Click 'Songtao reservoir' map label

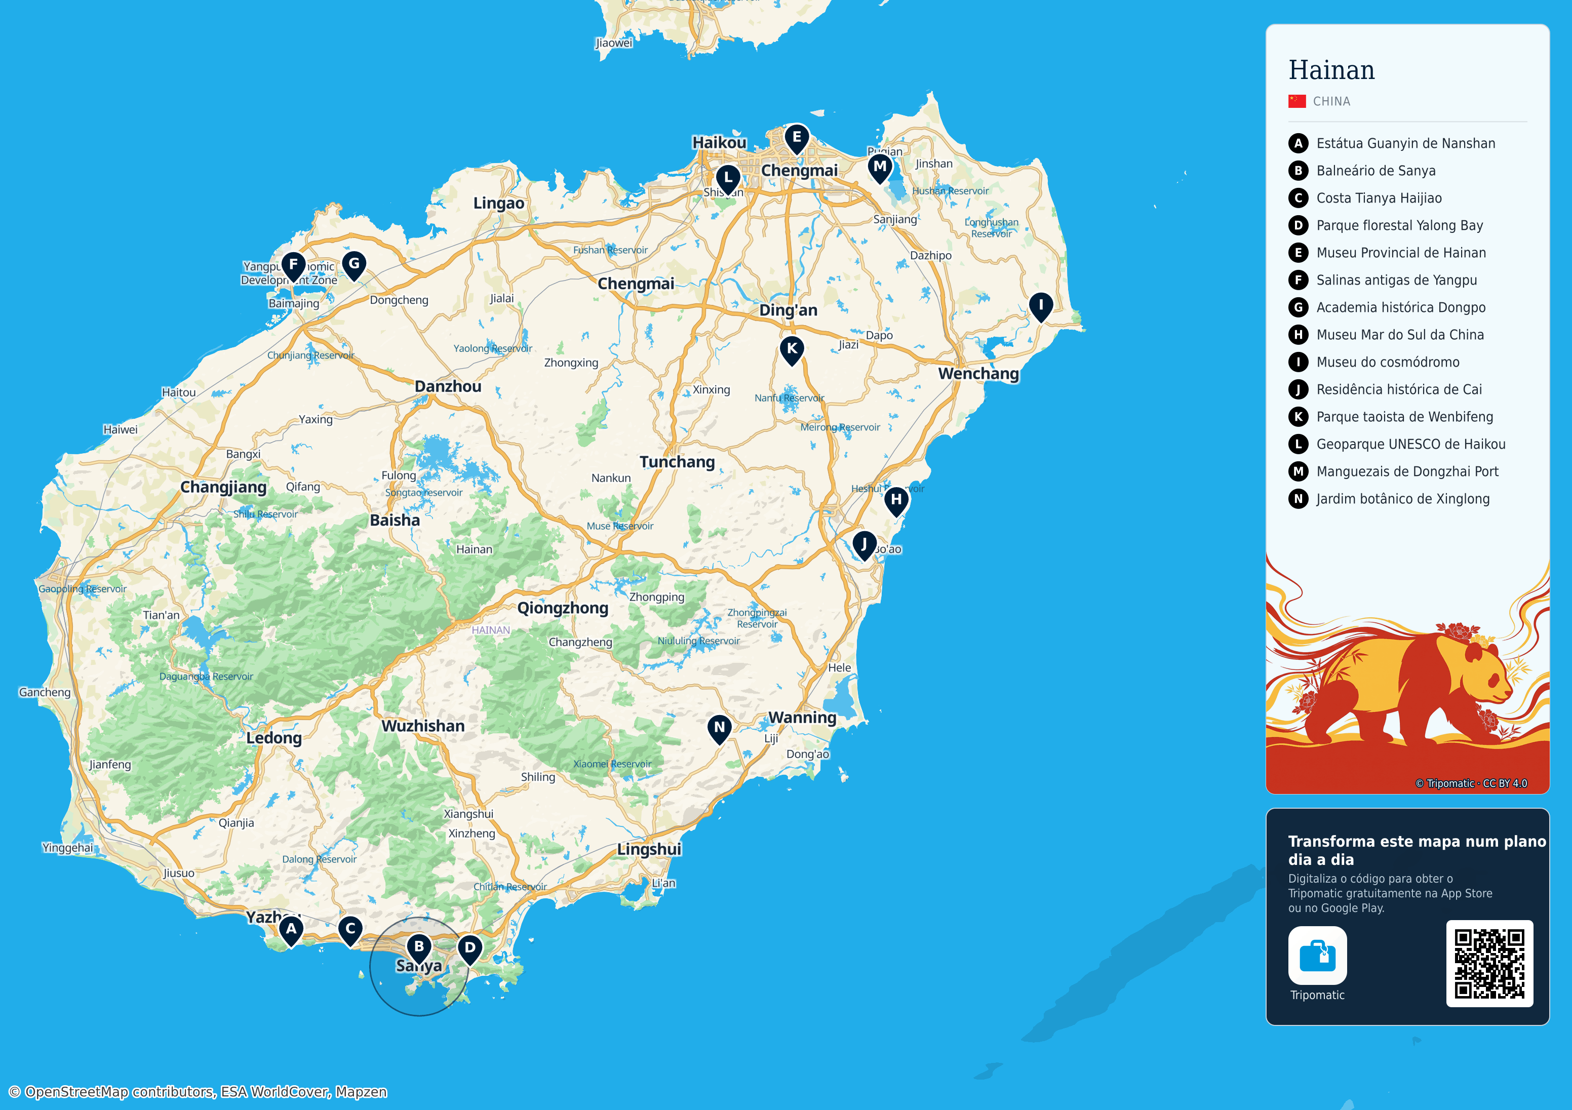[424, 492]
